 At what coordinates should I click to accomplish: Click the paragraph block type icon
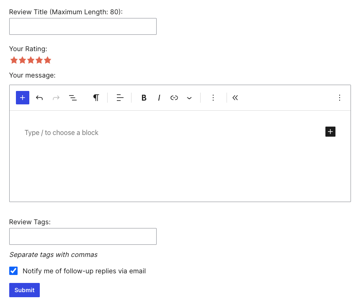click(96, 98)
